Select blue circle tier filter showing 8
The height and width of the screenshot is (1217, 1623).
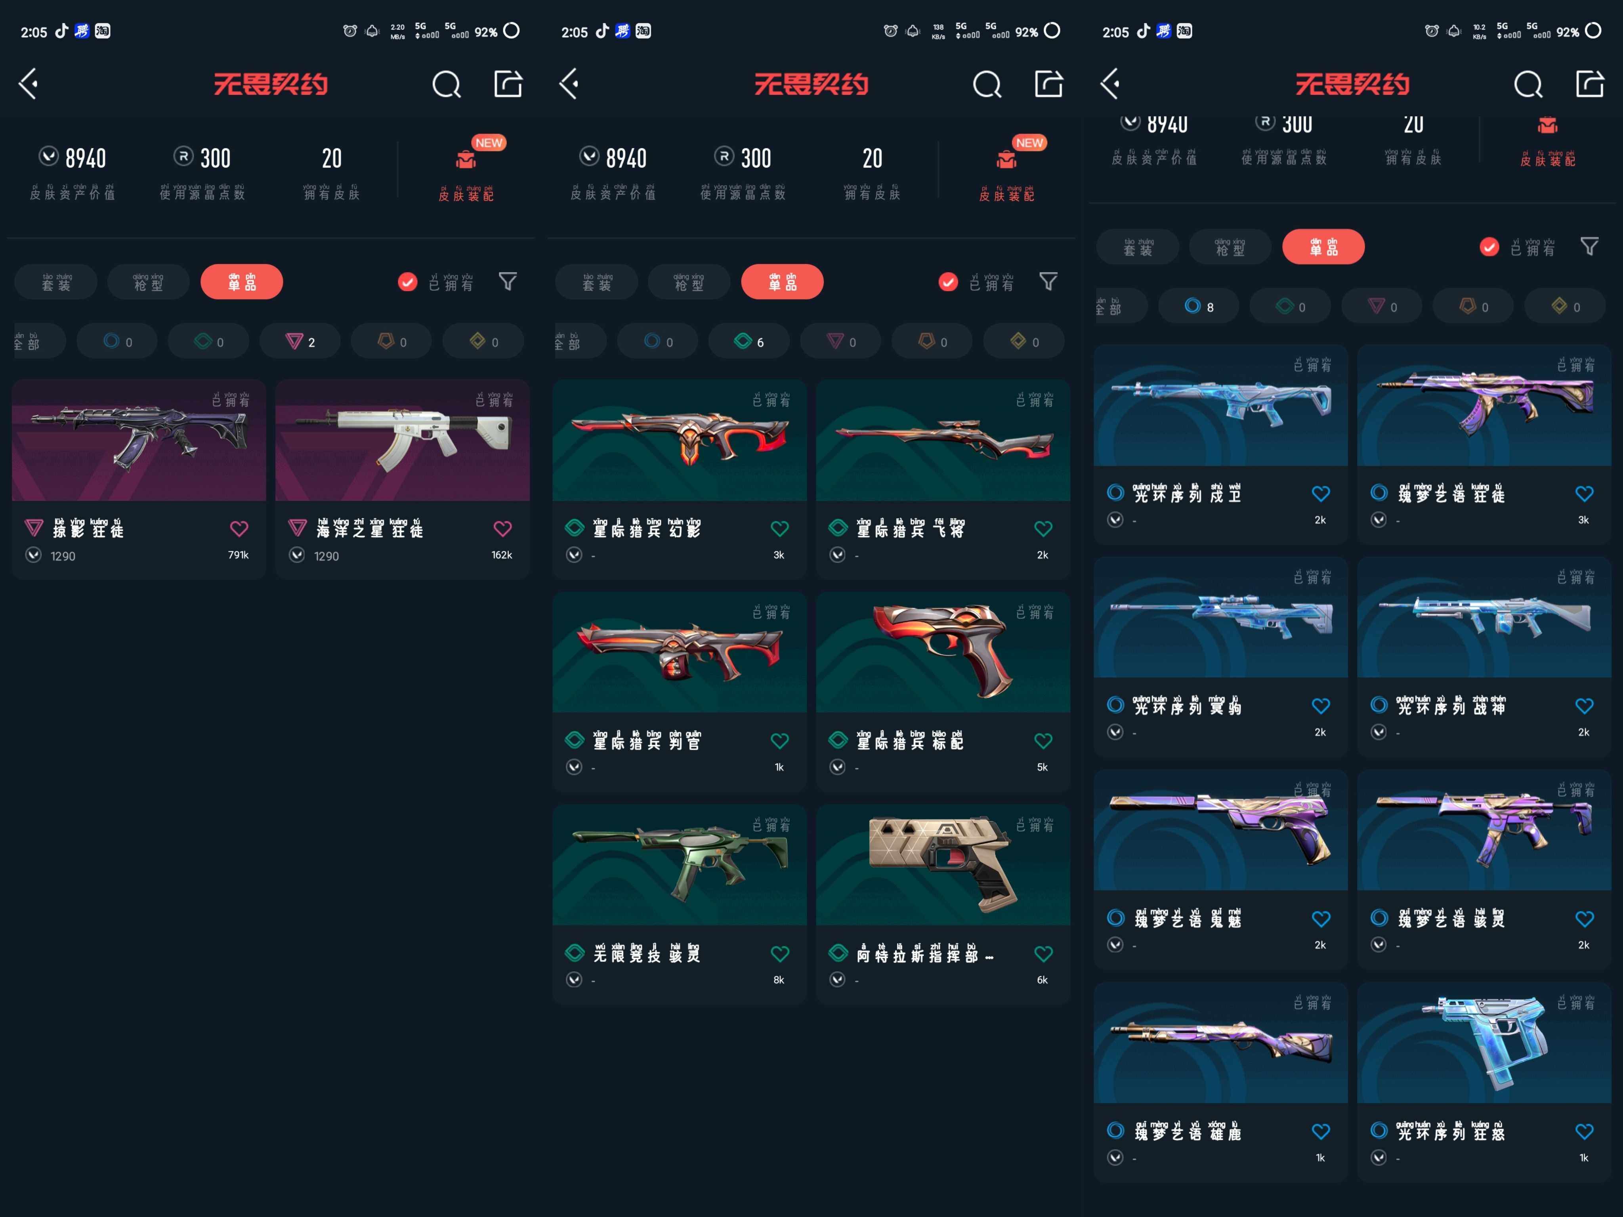coord(1198,306)
